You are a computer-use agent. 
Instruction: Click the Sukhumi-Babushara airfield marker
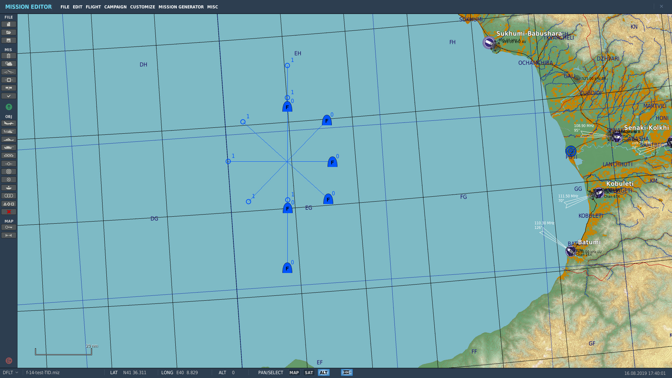pyautogui.click(x=489, y=43)
